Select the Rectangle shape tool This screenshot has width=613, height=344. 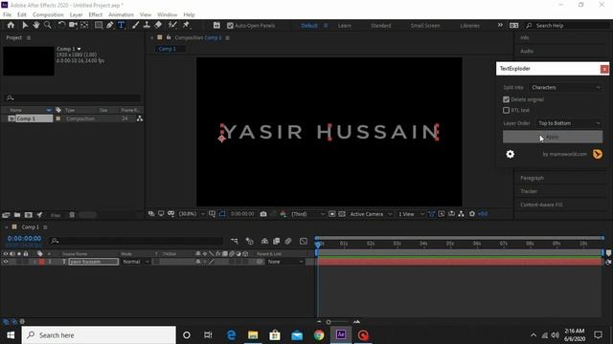point(99,25)
